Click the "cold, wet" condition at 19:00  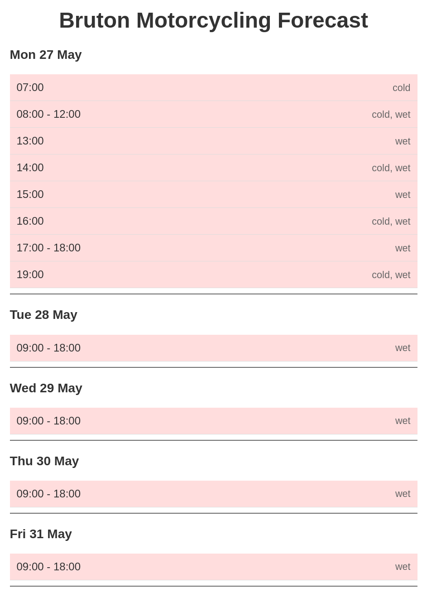(x=391, y=275)
